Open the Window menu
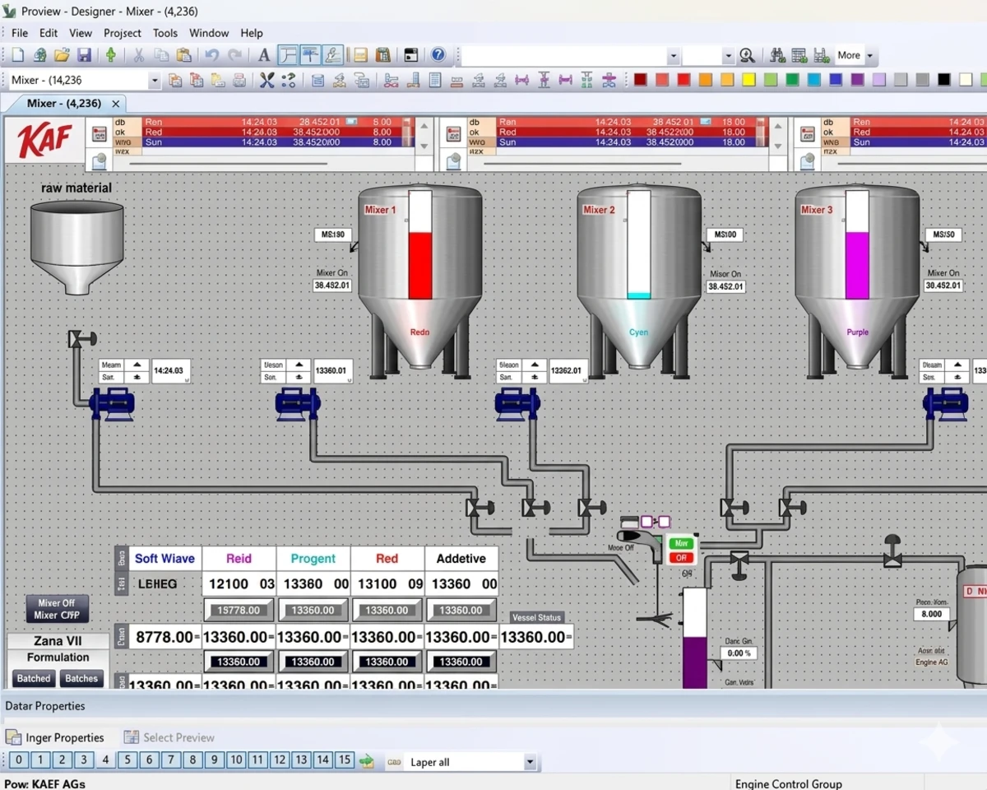 (x=209, y=33)
